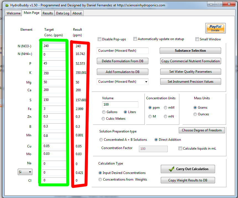Click the S result value 157.681
The width and height of the screenshot is (238, 198).
(x=81, y=100)
